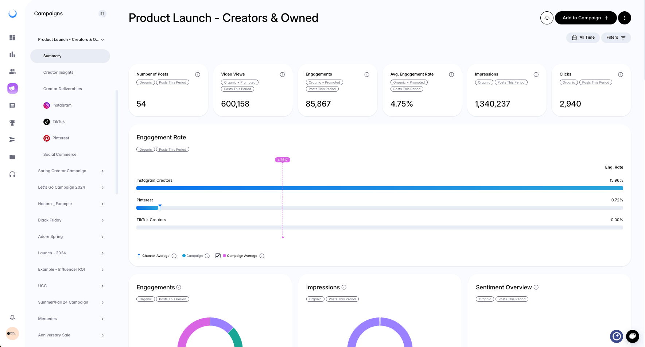This screenshot has width=645, height=347.
Task: Click the headset support icon
Action: (x=12, y=174)
